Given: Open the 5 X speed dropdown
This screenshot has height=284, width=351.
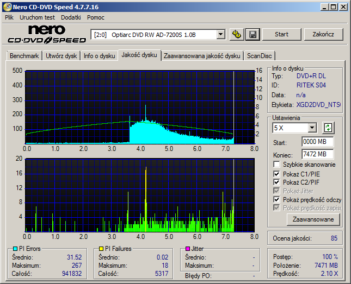Looking at the screenshot, I should [x=312, y=128].
